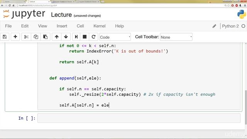Click the Jupyter logo
This screenshot has width=247, height=139.
(x=24, y=14)
